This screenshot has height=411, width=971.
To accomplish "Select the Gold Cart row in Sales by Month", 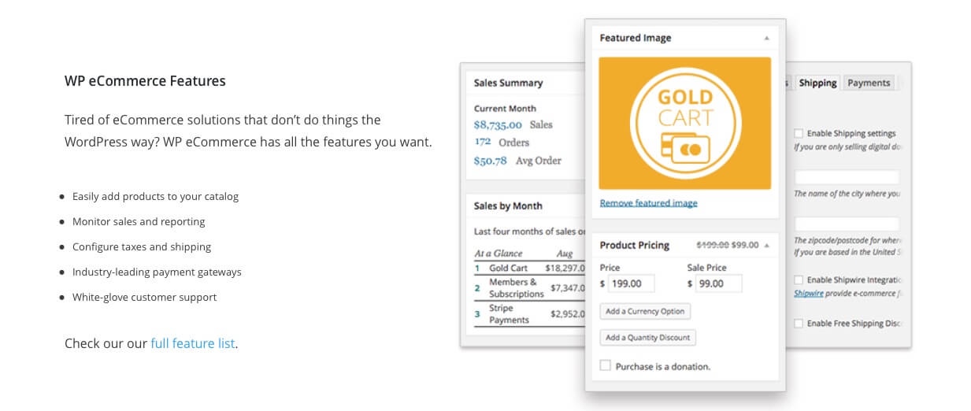I will click(x=529, y=268).
